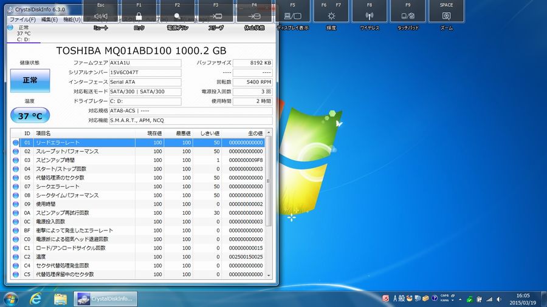Click blue status circle beside drive tab 正常

(10, 27)
